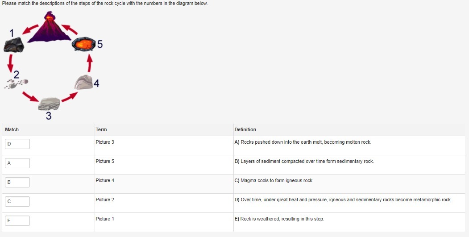Click the Picture 3 term label
Viewport: 469px width, 237px height.
(105, 142)
